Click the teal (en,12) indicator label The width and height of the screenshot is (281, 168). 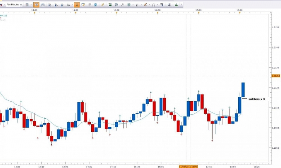click(4, 16)
